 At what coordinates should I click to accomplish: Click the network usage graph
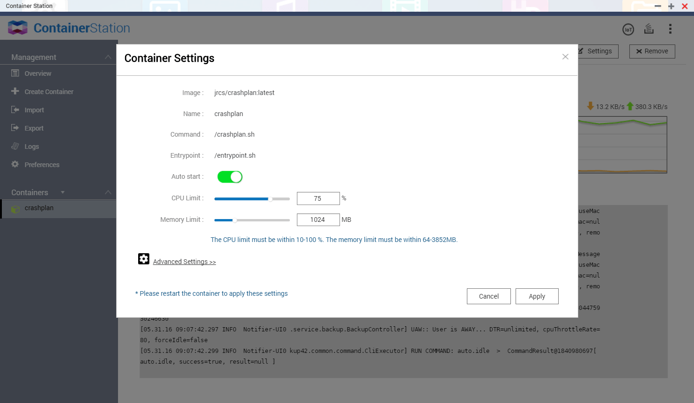tap(622, 145)
